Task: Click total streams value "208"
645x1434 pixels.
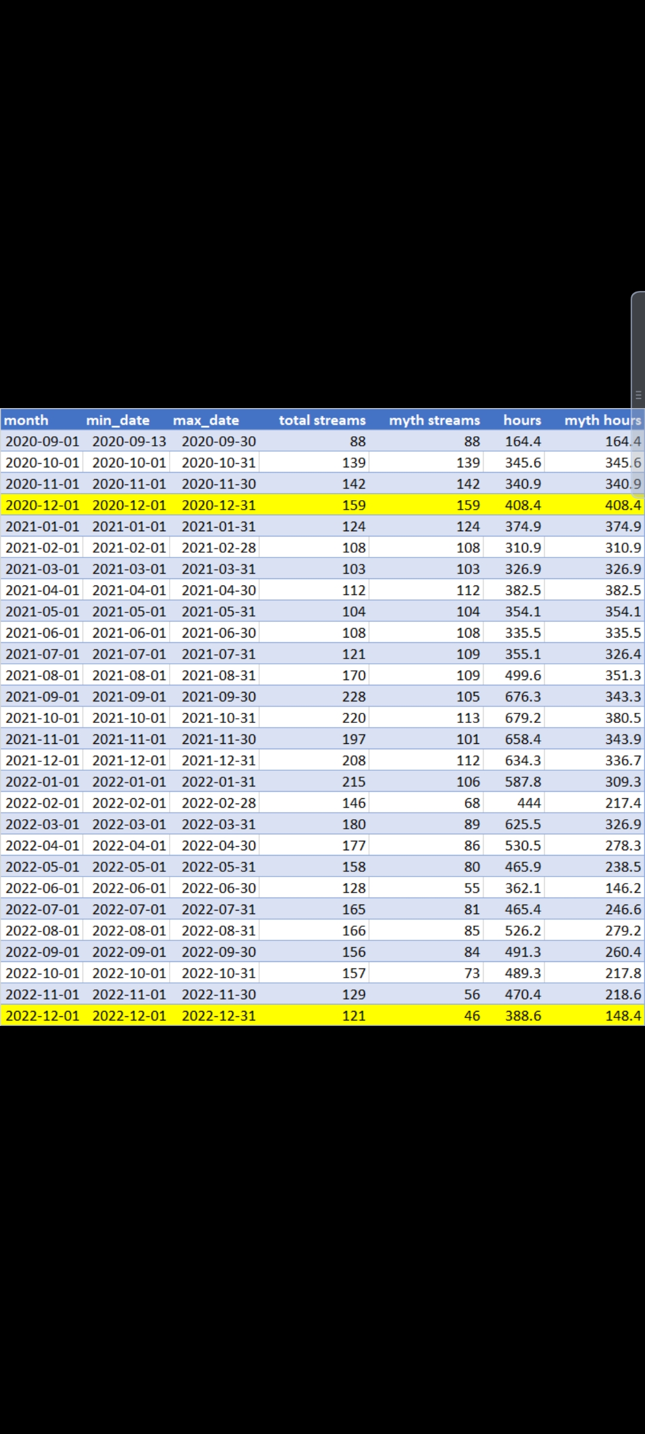Action: 354,761
